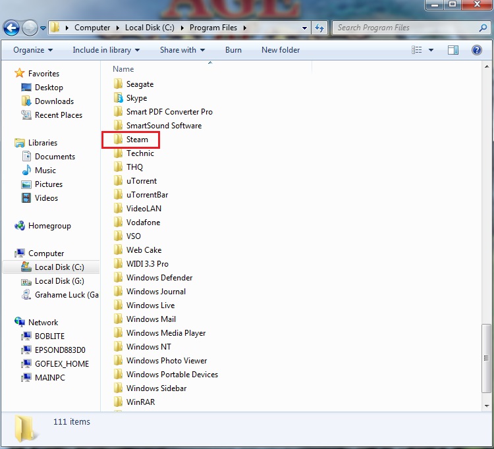Screen dimensions: 494x449
Task: Open More view options dropdown arrow
Action: pos(431,50)
